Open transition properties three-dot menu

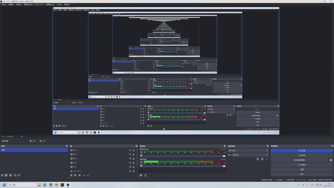(x=266, y=159)
